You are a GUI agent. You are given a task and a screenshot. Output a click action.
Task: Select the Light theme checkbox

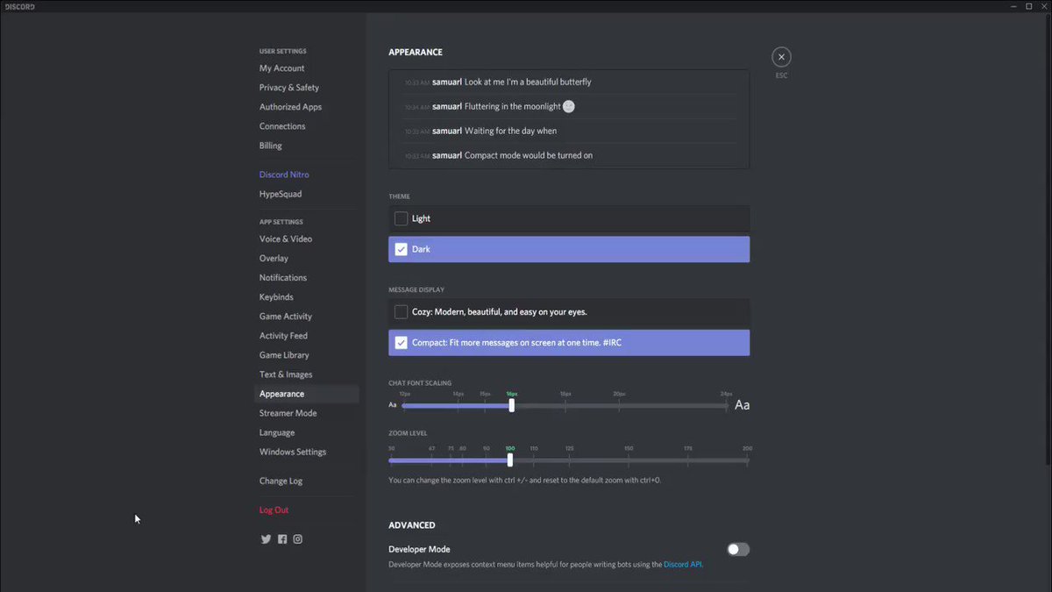click(401, 218)
